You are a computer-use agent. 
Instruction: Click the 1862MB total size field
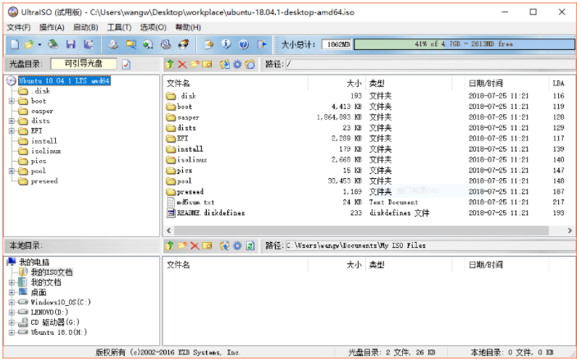click(337, 44)
